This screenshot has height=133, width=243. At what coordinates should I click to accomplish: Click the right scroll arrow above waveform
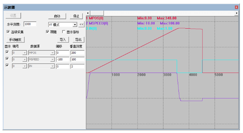click(x=237, y=13)
